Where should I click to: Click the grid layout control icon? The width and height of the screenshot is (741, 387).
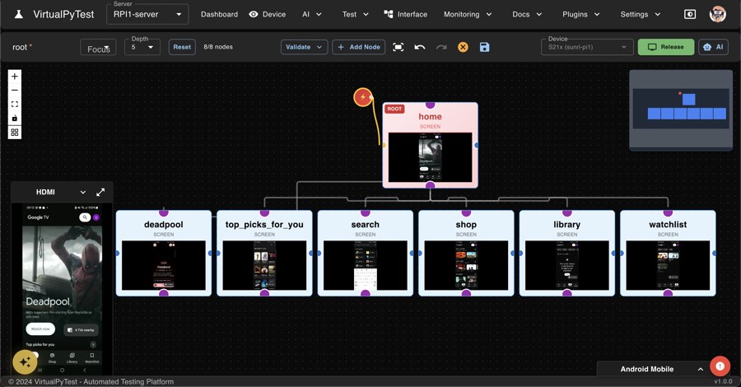pos(15,133)
